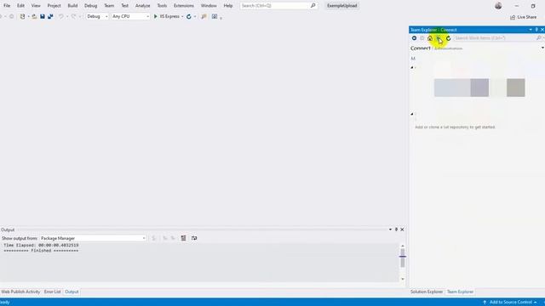Open the Team menu

(x=109, y=6)
